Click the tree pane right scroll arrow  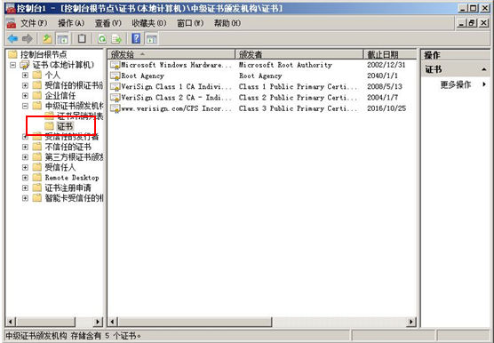coord(98,322)
